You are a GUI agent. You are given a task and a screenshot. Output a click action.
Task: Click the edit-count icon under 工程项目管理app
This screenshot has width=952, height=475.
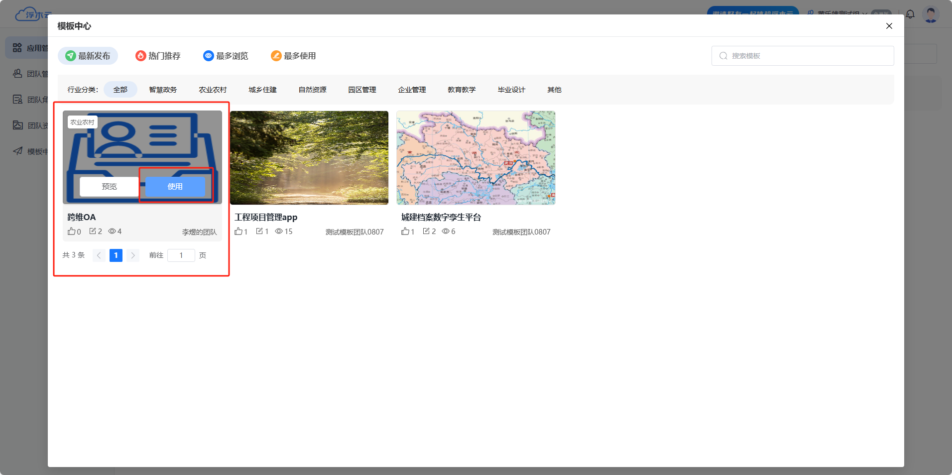tap(259, 232)
